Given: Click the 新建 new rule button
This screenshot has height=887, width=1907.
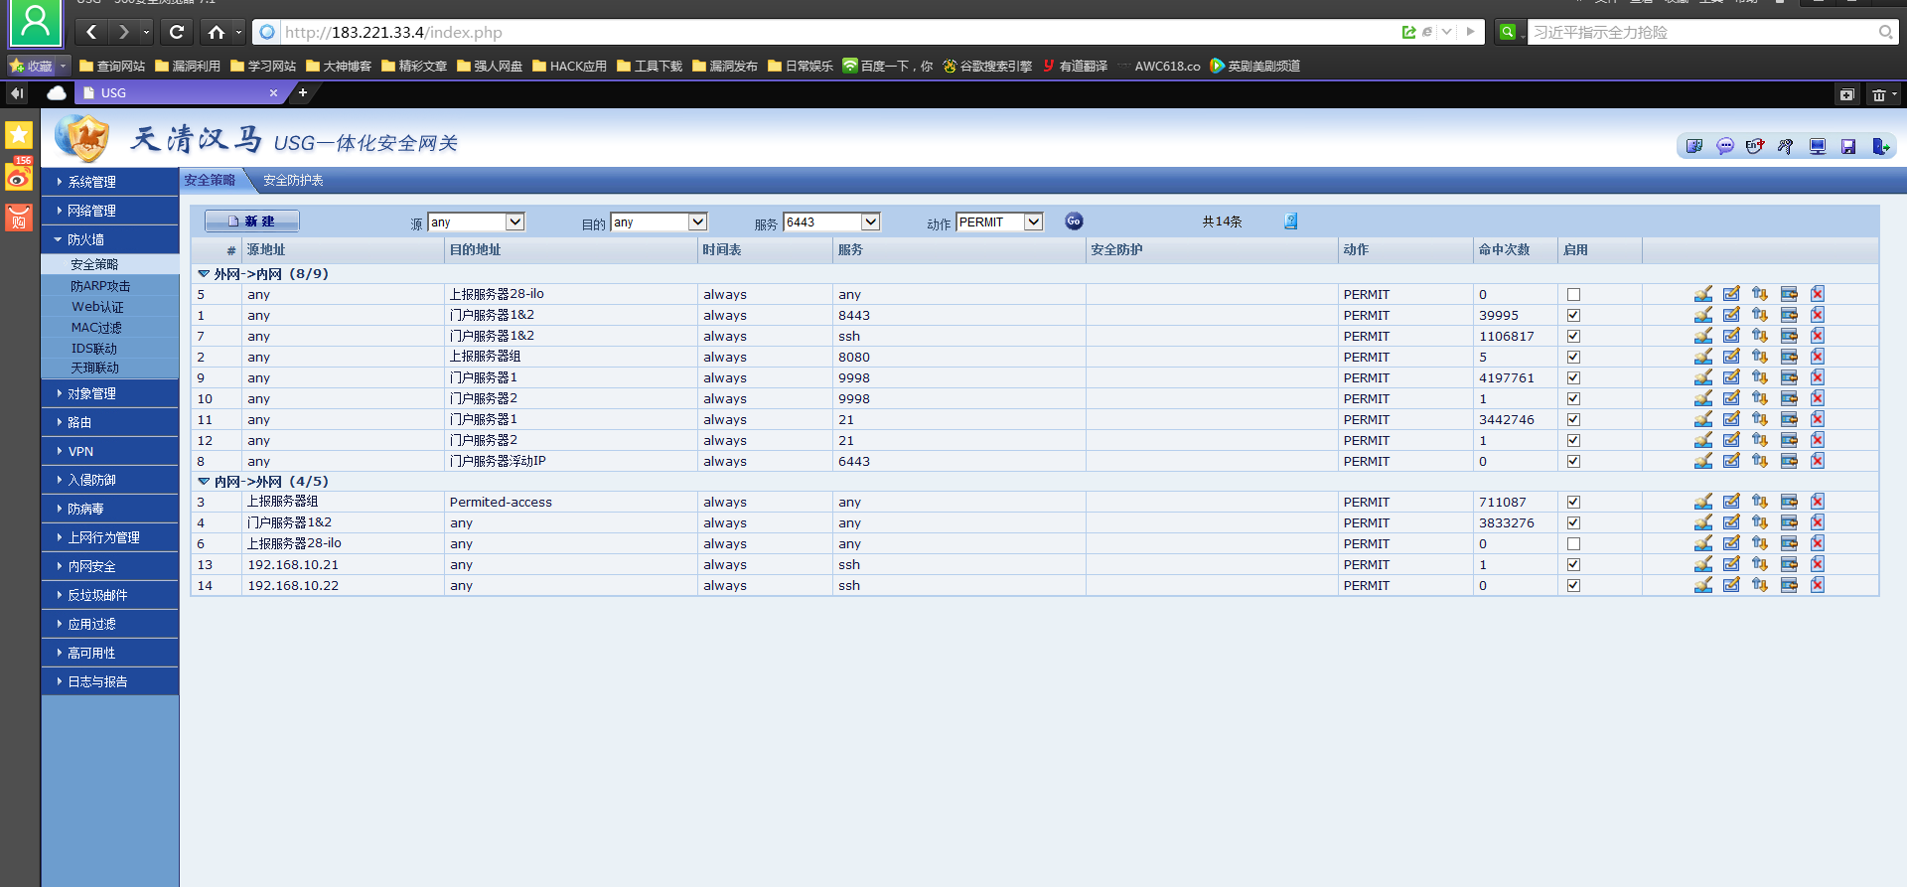Looking at the screenshot, I should point(252,222).
